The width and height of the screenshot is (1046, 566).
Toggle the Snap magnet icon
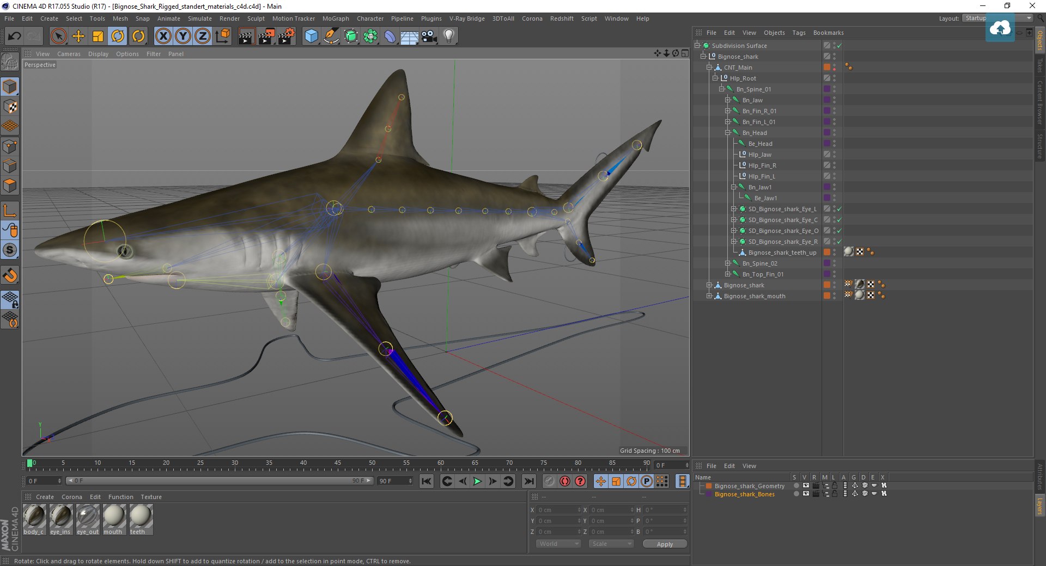(x=10, y=276)
